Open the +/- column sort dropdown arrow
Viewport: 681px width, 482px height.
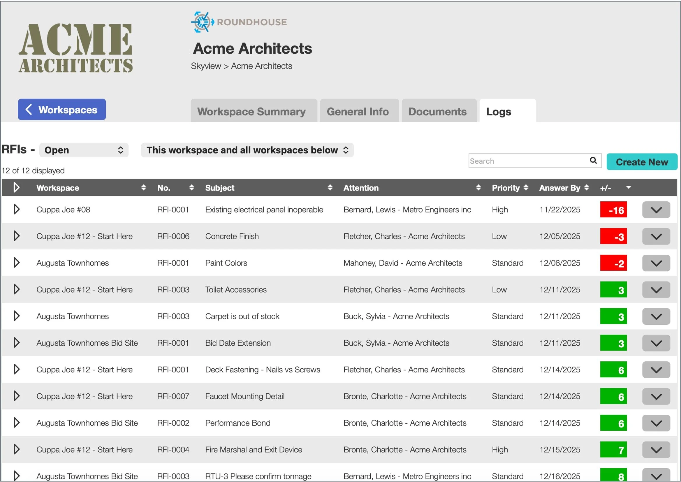coord(629,187)
